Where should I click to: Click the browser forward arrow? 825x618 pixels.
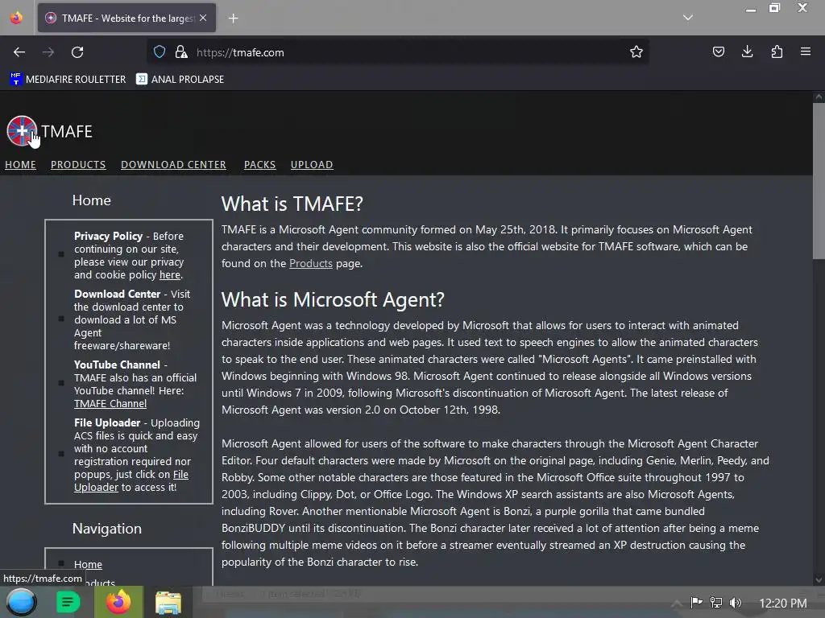48,52
